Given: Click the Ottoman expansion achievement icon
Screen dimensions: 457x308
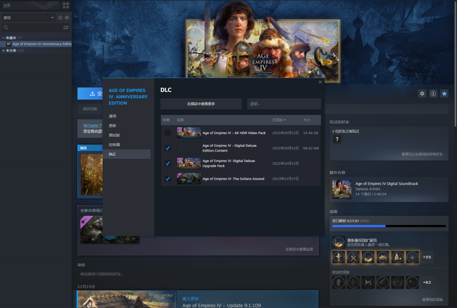Looking at the screenshot, I should (x=339, y=242).
